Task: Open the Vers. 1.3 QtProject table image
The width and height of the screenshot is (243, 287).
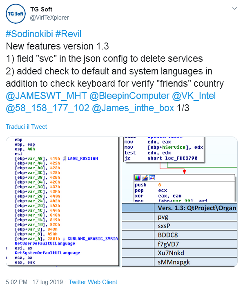Action: 180,235
